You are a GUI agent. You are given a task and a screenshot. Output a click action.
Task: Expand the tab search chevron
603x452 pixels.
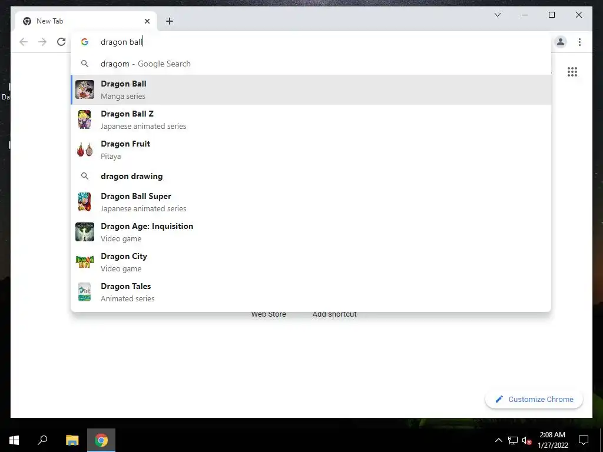pyautogui.click(x=497, y=15)
